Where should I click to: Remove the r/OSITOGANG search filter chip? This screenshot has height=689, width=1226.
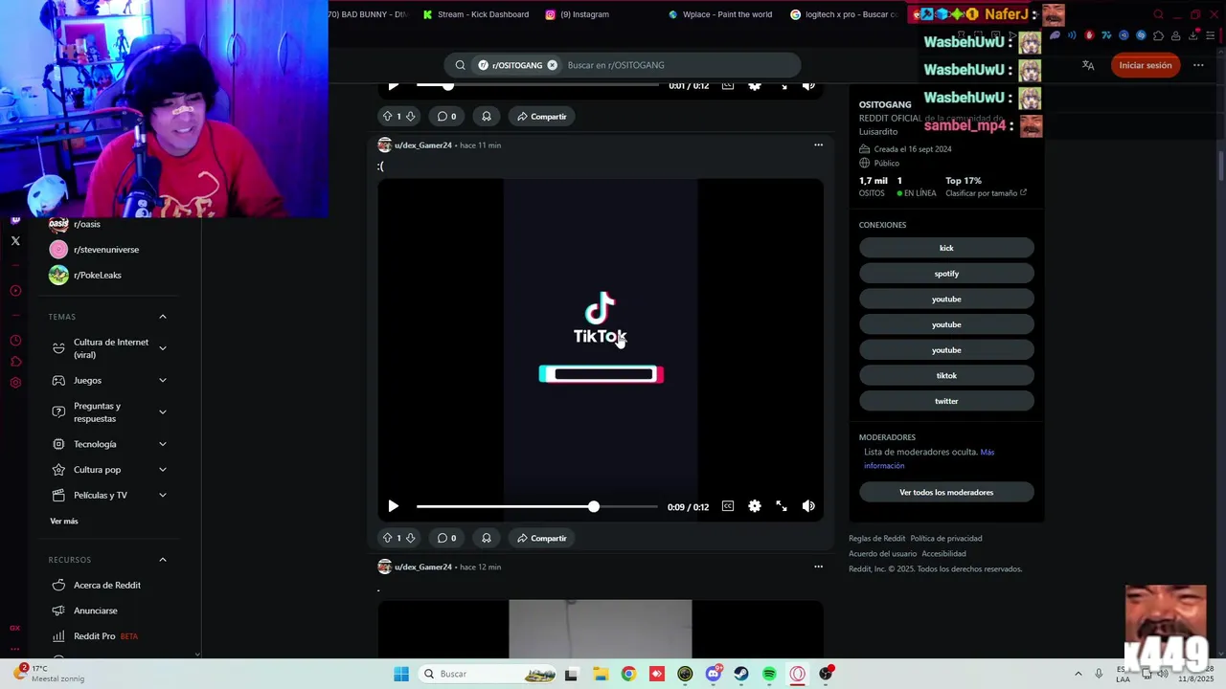click(552, 65)
